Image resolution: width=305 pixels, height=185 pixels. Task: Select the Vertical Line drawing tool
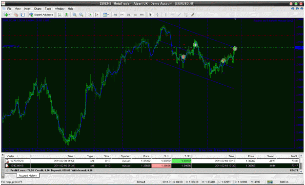[x=165, y=15]
